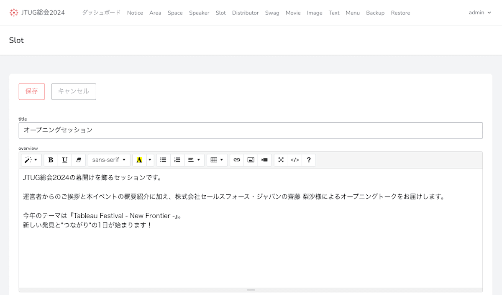Toggle fullscreen editor mode
Image resolution: width=502 pixels, height=295 pixels.
[281, 160]
